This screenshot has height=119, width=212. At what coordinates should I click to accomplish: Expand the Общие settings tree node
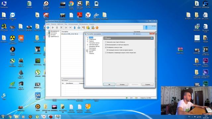(87, 38)
